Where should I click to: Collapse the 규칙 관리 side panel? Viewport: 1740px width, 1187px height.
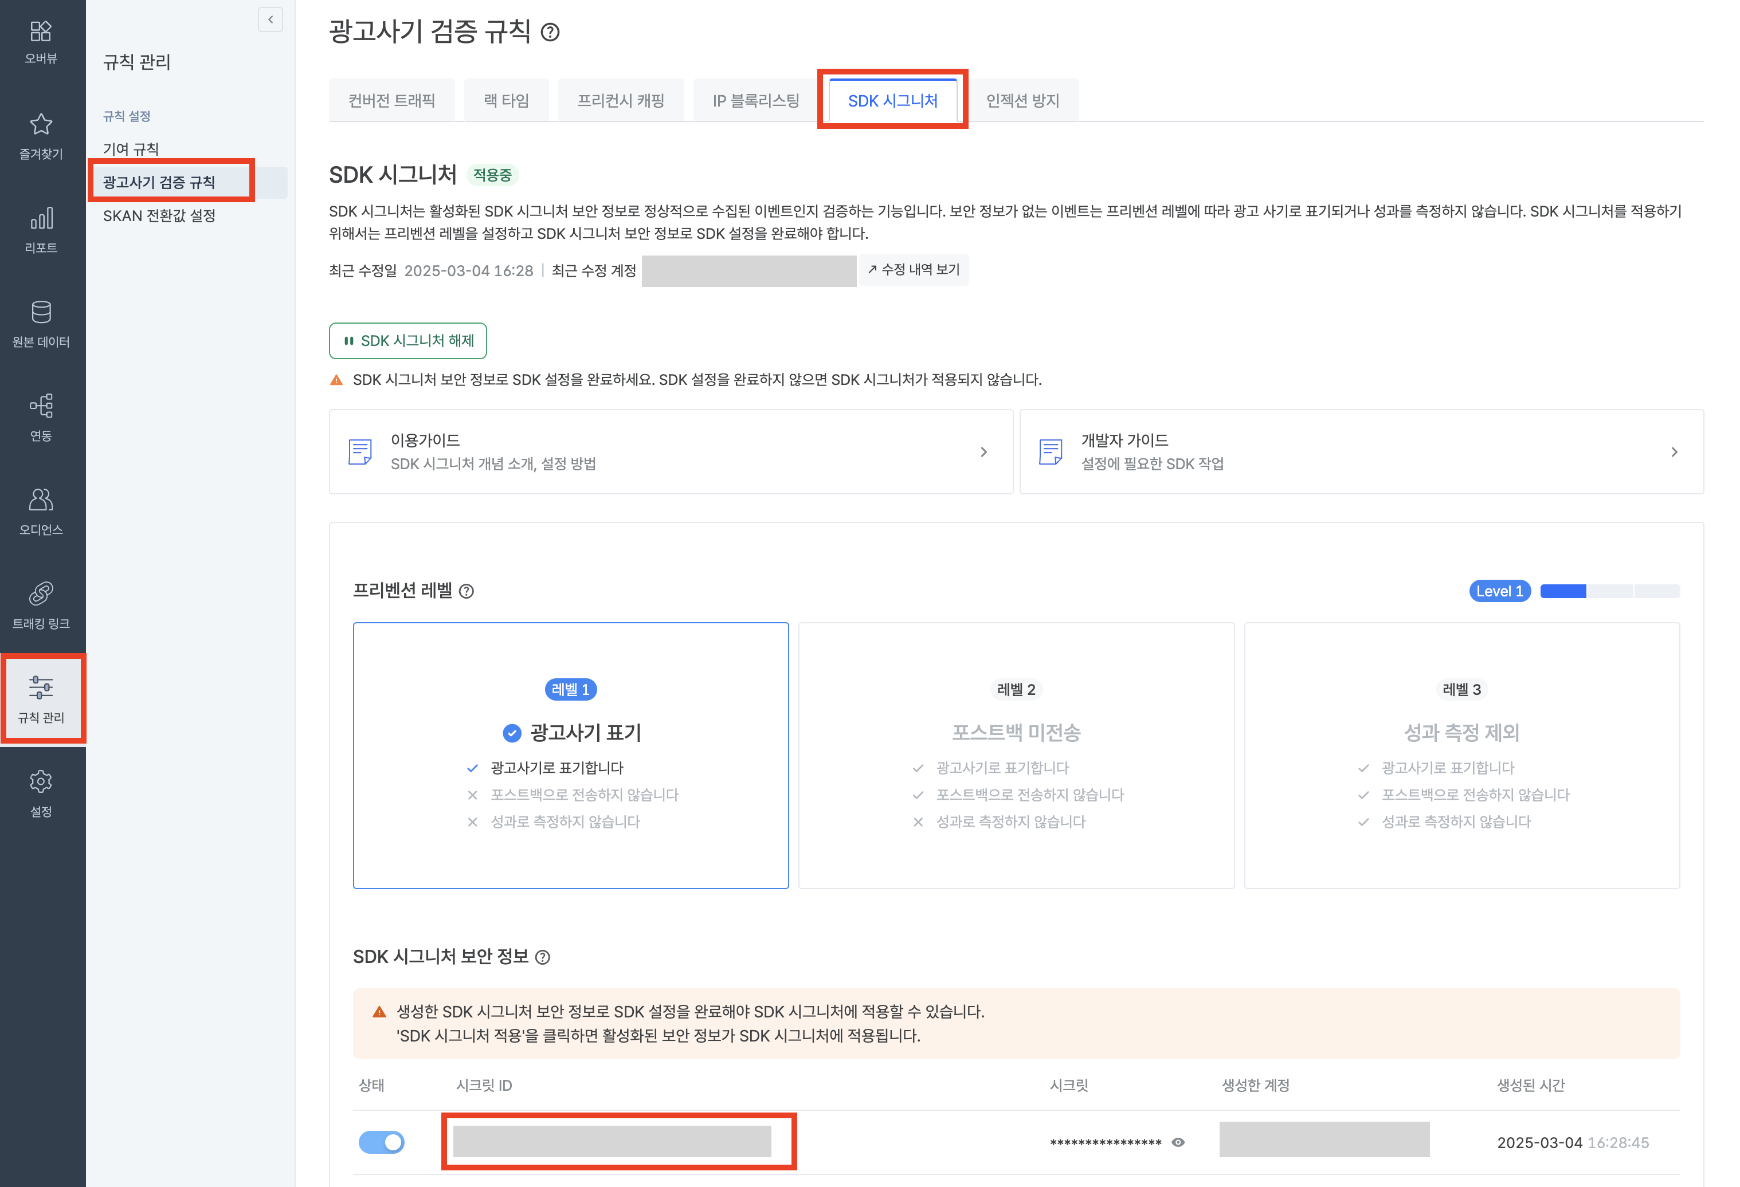coord(271,19)
